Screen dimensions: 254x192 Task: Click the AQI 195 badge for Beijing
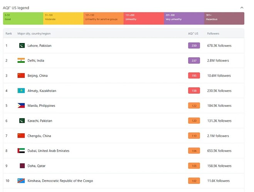pos(194,76)
